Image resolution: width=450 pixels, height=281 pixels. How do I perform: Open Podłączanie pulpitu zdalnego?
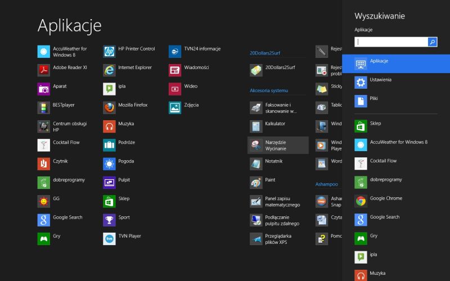click(x=274, y=220)
